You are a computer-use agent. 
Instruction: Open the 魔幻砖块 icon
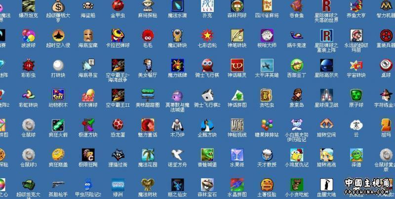(177, 36)
